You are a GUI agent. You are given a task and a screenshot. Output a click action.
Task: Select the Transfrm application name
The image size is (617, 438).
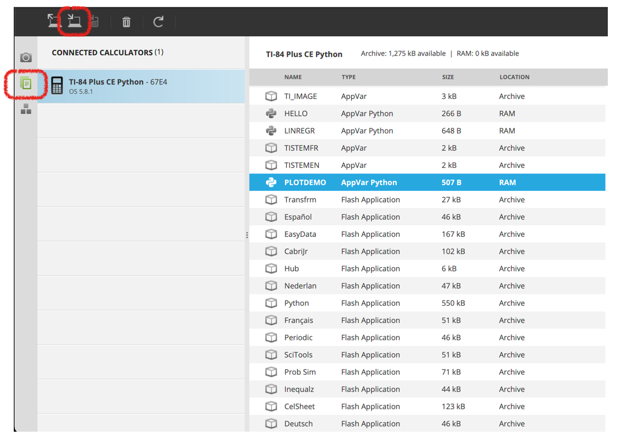click(300, 199)
